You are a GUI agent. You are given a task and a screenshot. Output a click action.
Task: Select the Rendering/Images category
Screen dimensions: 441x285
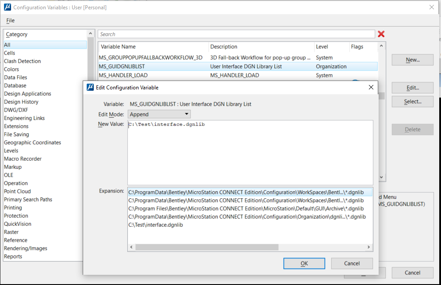(x=43, y=249)
